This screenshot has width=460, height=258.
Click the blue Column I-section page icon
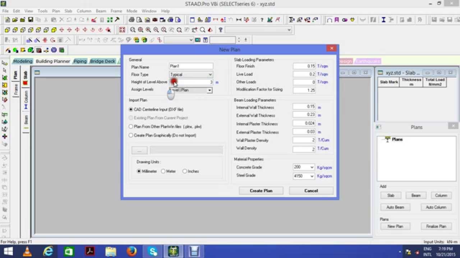(26, 107)
